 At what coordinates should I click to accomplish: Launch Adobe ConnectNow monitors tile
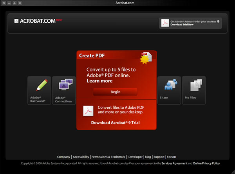pos(63,90)
